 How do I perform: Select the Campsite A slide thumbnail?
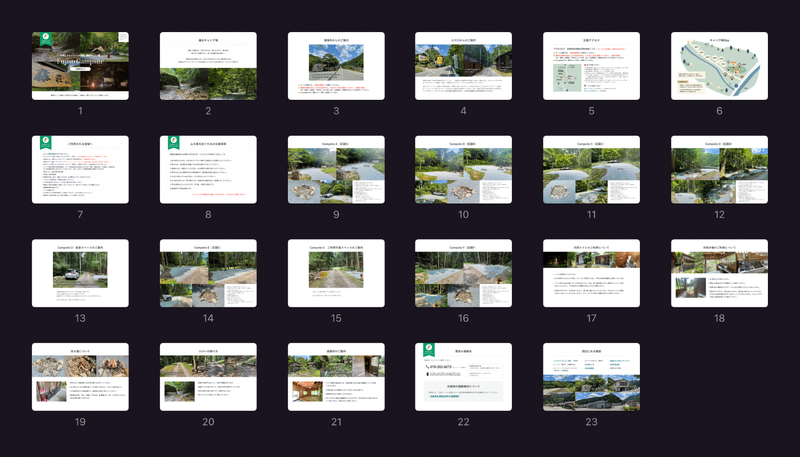336,169
